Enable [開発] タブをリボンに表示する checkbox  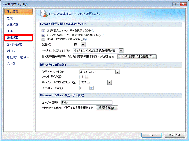tap(43, 39)
